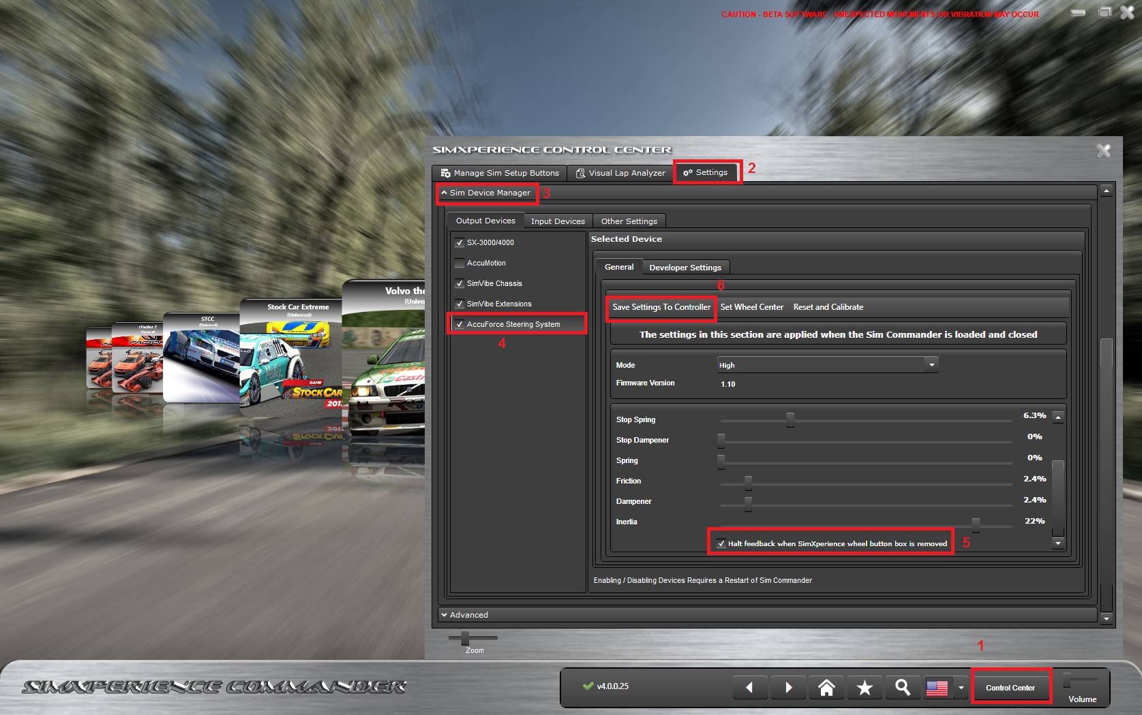Click the forward navigation arrow icon
Image resolution: width=1142 pixels, height=715 pixels.
coord(788,687)
